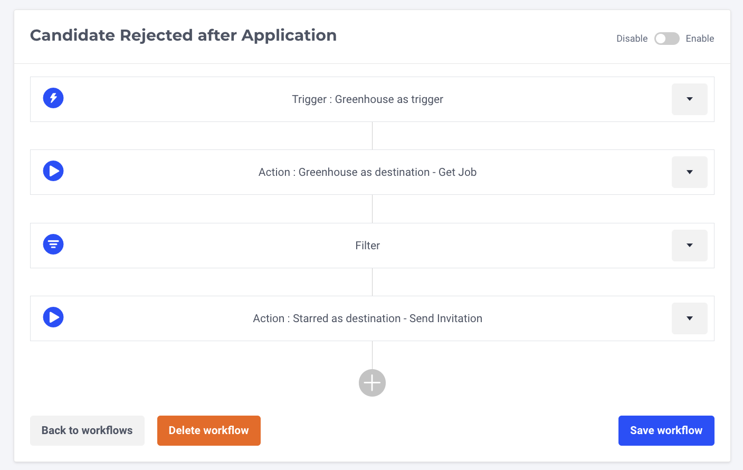This screenshot has width=743, height=470.
Task: Expand the Send Invitation dropdown arrow
Action: (x=689, y=318)
